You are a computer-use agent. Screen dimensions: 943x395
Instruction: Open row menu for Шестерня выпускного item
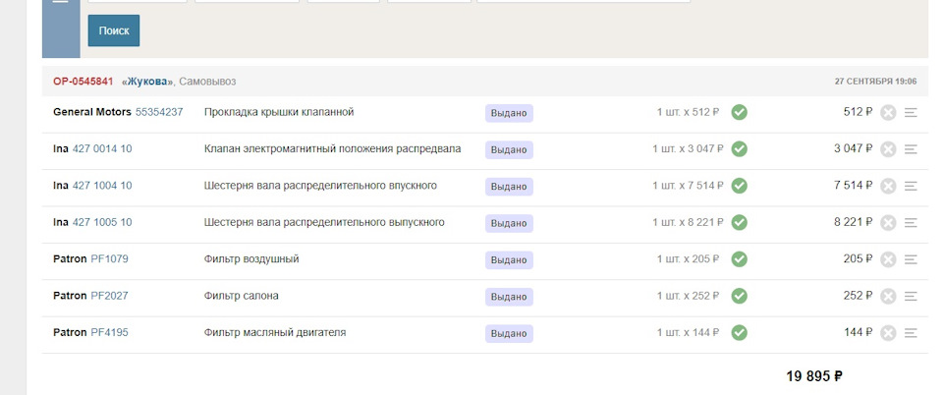pyautogui.click(x=911, y=223)
